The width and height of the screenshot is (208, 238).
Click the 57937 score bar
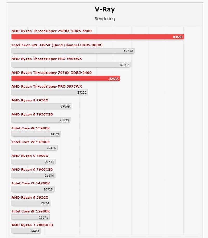click(71, 65)
